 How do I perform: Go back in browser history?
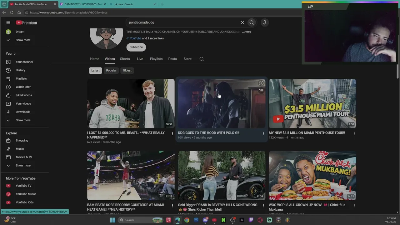click(4, 12)
